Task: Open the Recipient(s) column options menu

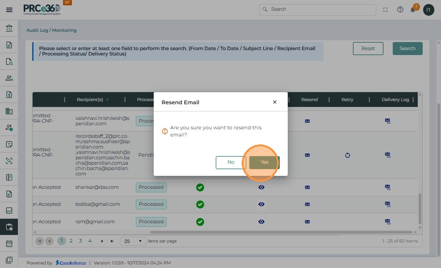Action: pyautogui.click(x=125, y=100)
